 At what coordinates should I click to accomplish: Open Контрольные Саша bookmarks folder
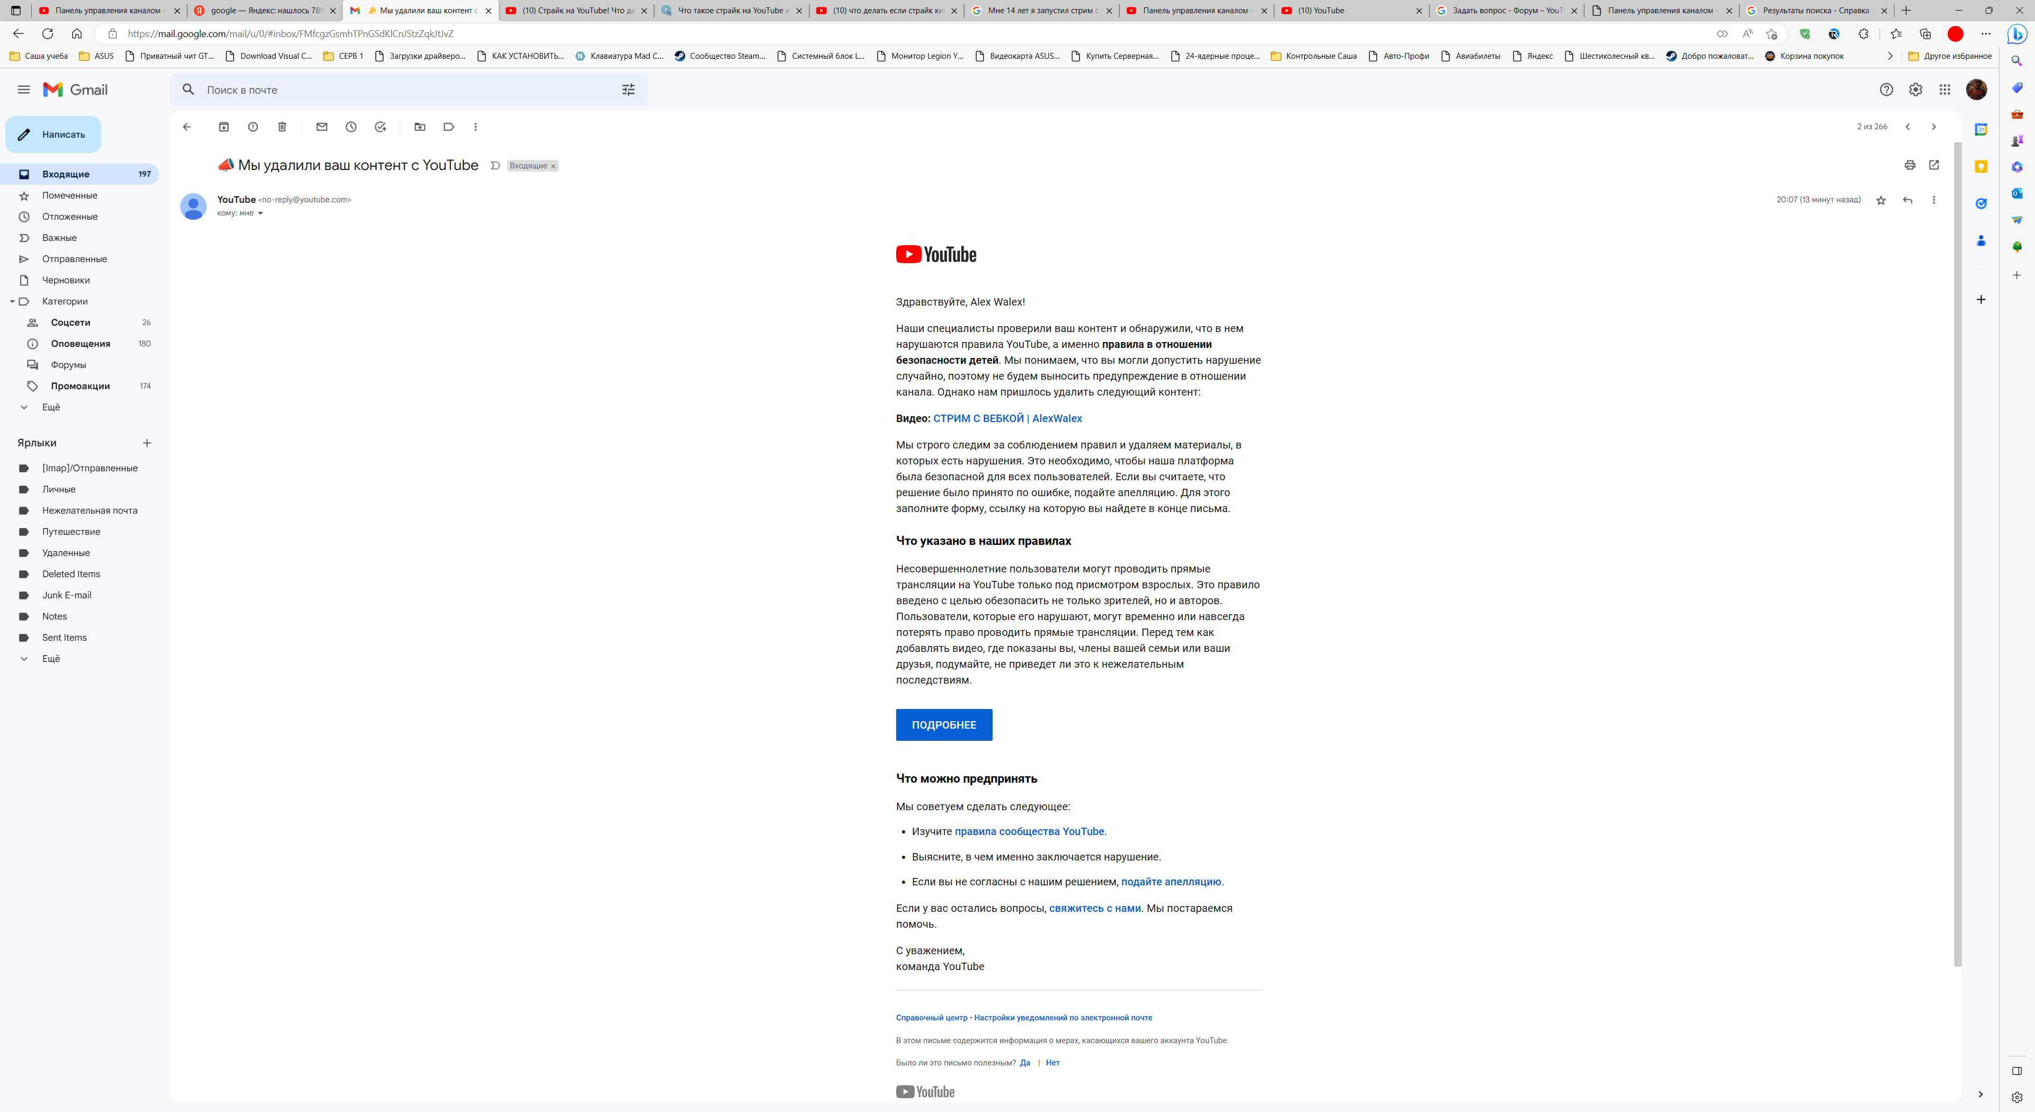point(1314,56)
